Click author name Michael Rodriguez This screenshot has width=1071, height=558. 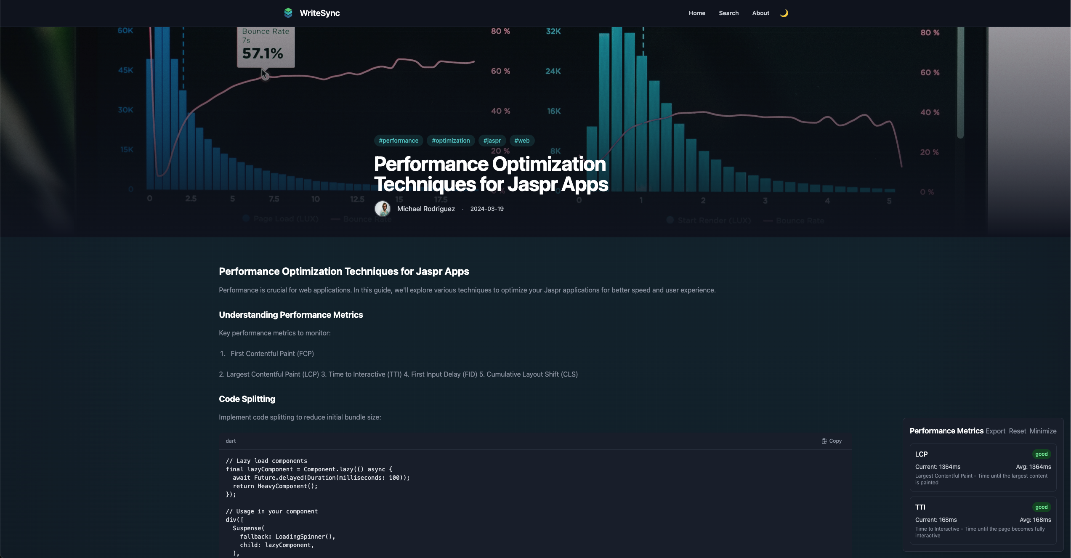click(x=426, y=209)
